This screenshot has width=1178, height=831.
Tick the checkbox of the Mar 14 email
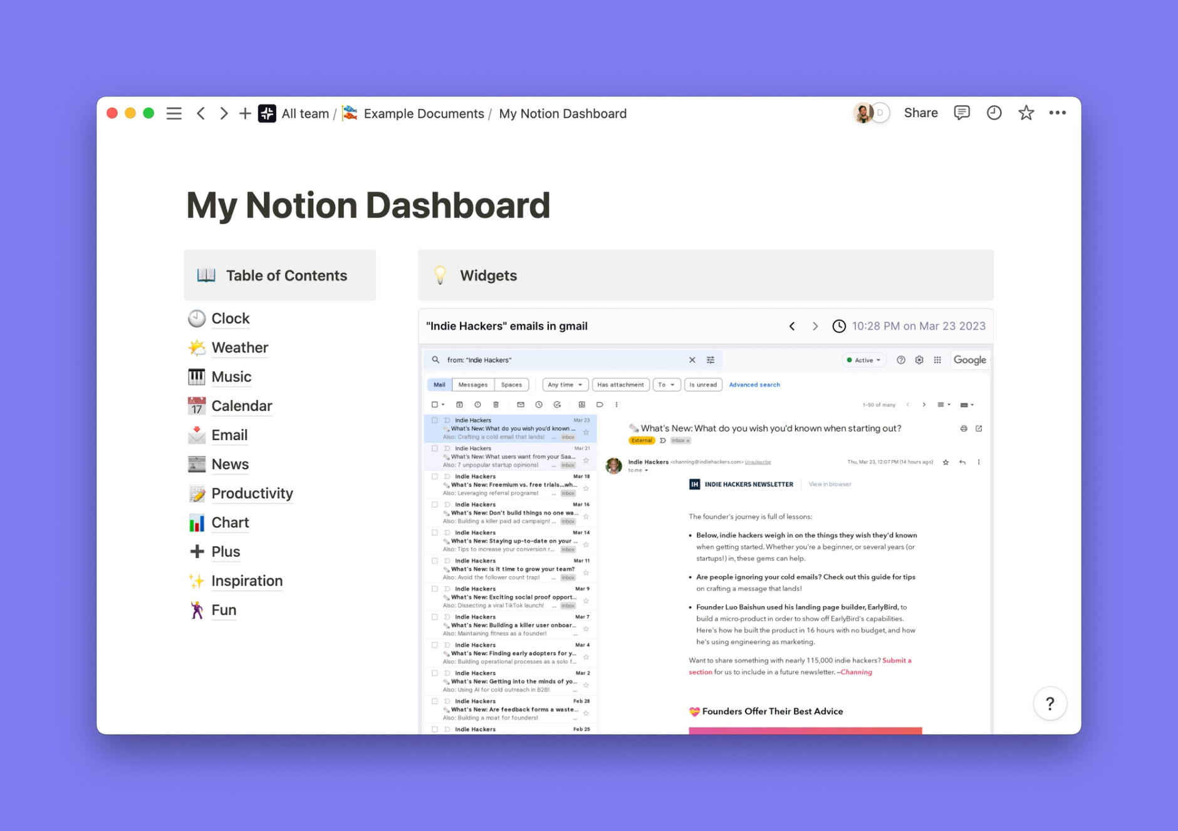click(x=434, y=533)
